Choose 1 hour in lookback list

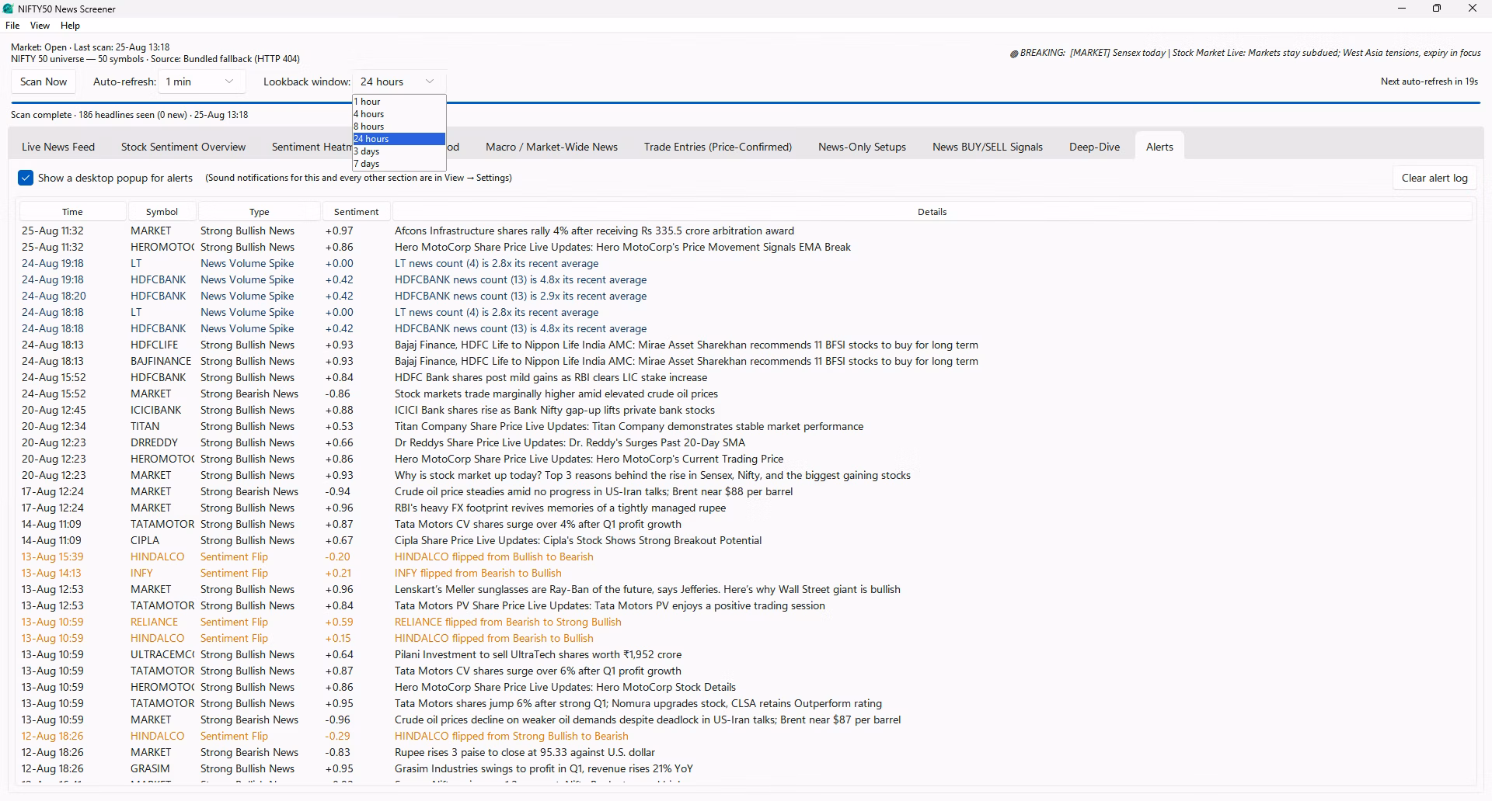tap(399, 102)
